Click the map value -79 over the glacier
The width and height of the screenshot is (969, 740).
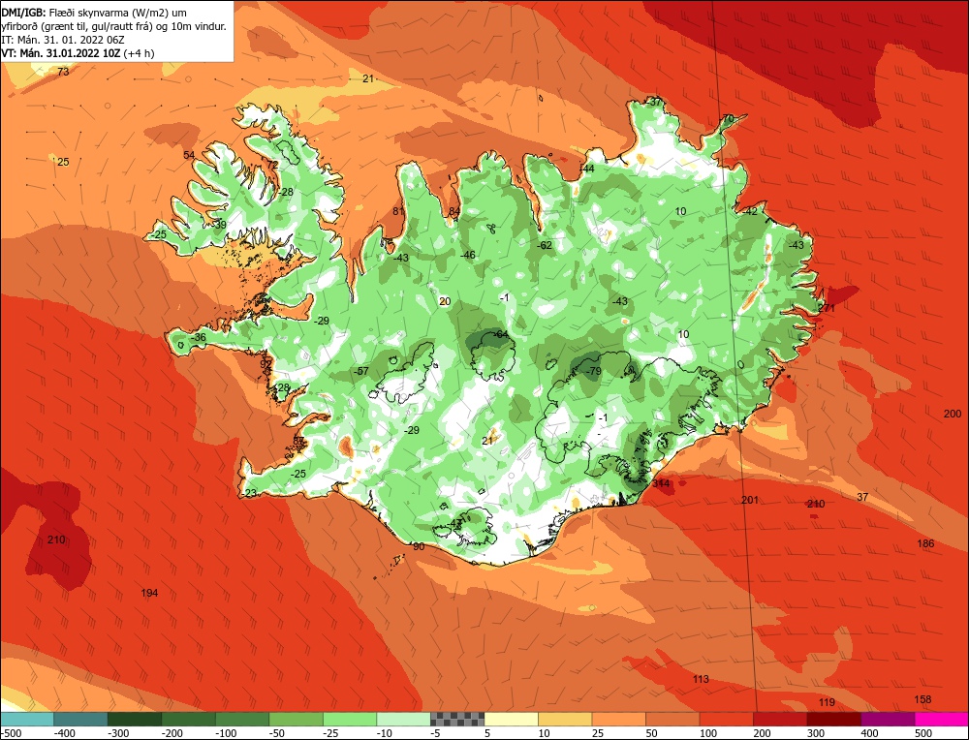click(593, 371)
